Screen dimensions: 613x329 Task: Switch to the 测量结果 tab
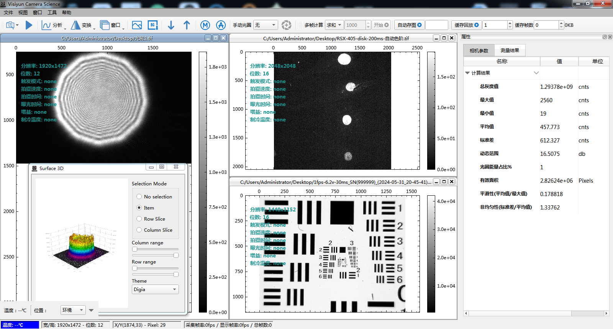[510, 51]
